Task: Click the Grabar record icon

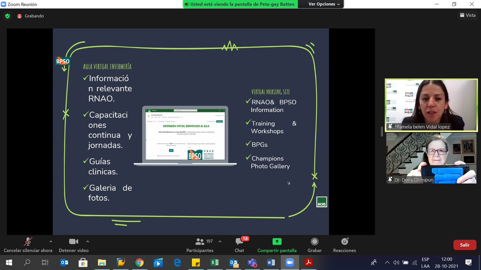Action: point(315,242)
